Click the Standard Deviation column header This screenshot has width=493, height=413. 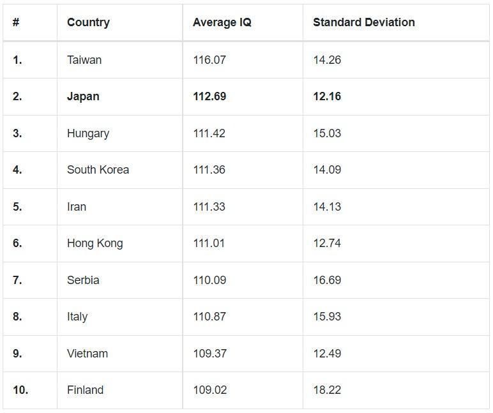(x=363, y=22)
